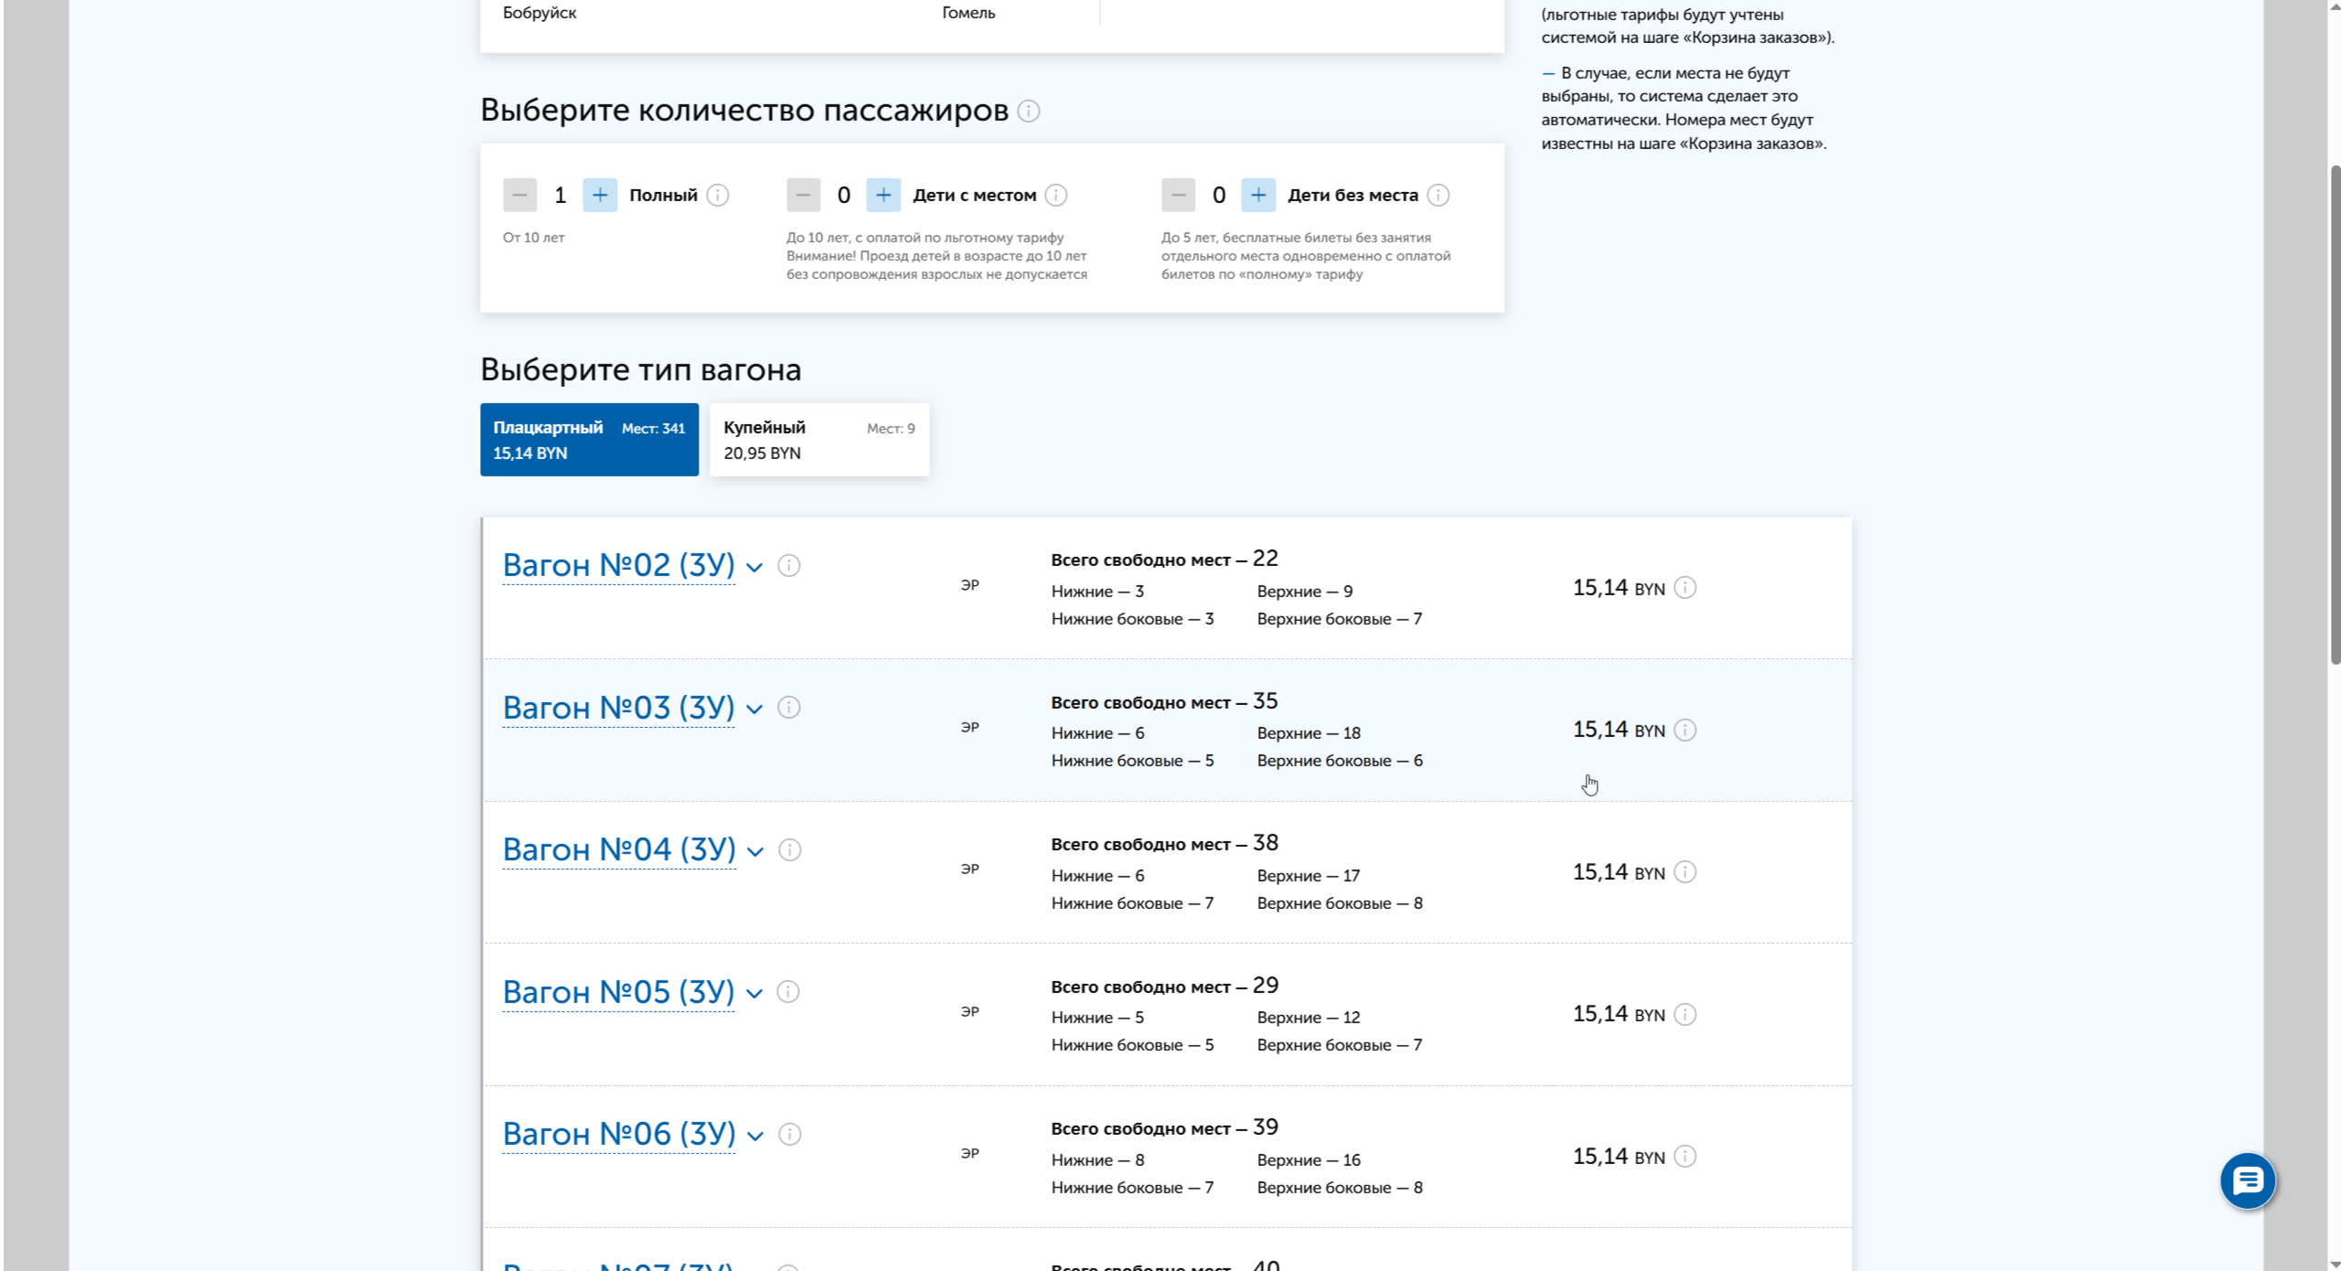Click the Бобруйск station text
This screenshot has width=2341, height=1271.
click(540, 13)
